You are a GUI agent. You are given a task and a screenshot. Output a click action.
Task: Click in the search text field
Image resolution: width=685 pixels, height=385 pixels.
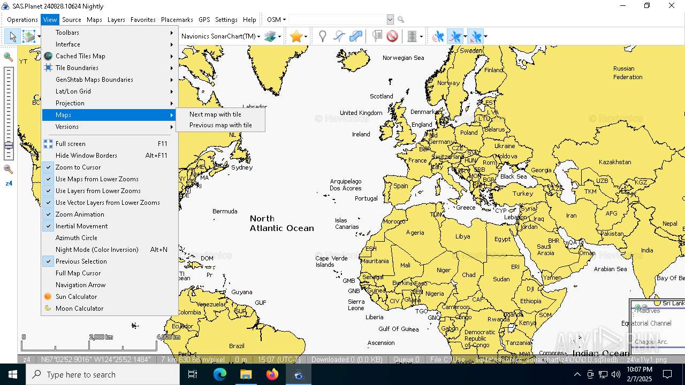click(x=337, y=20)
